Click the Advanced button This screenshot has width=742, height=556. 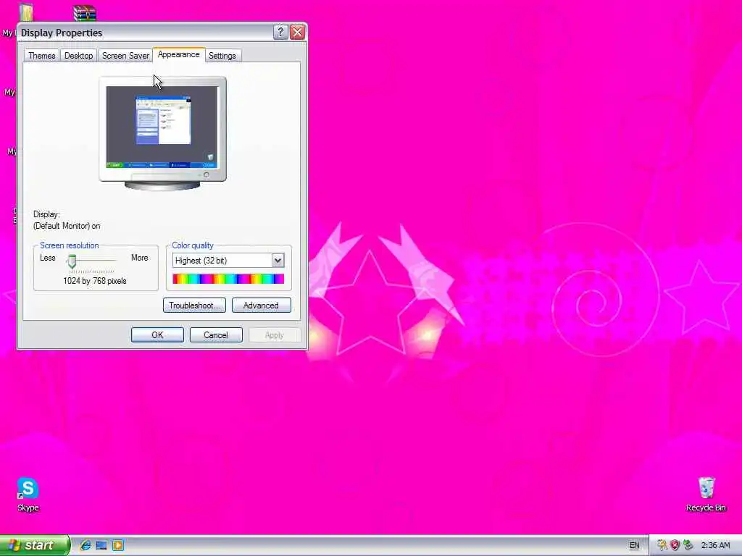tap(261, 306)
